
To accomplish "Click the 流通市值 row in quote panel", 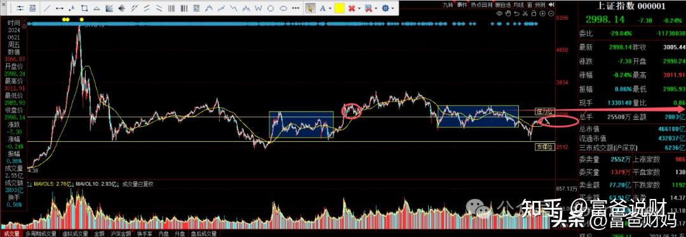I will pos(632,139).
